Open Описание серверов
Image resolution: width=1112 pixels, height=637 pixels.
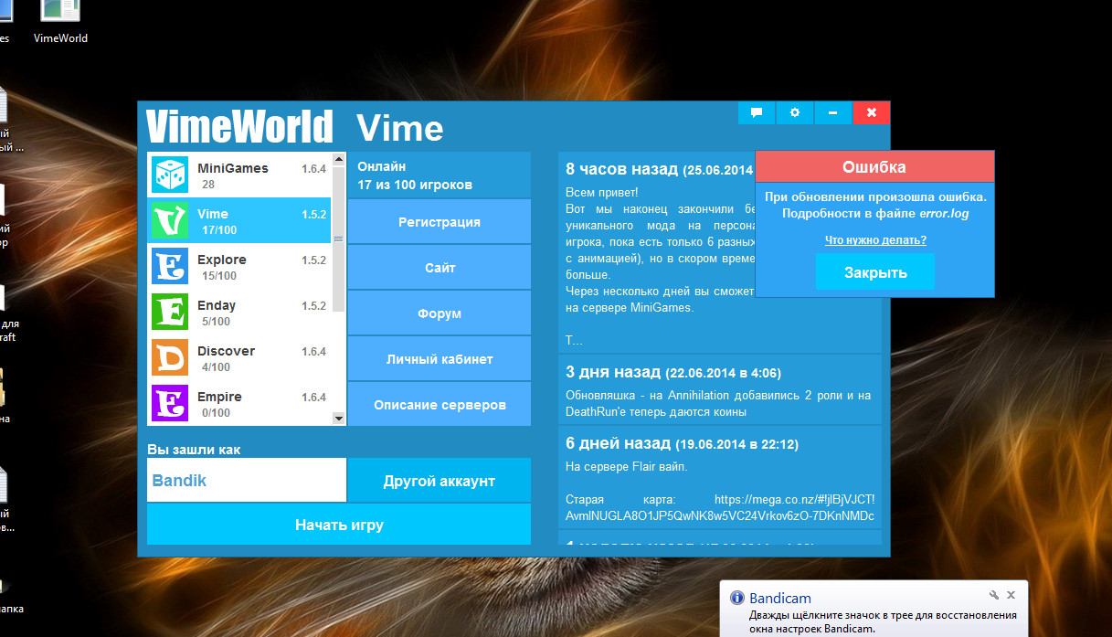coord(440,405)
